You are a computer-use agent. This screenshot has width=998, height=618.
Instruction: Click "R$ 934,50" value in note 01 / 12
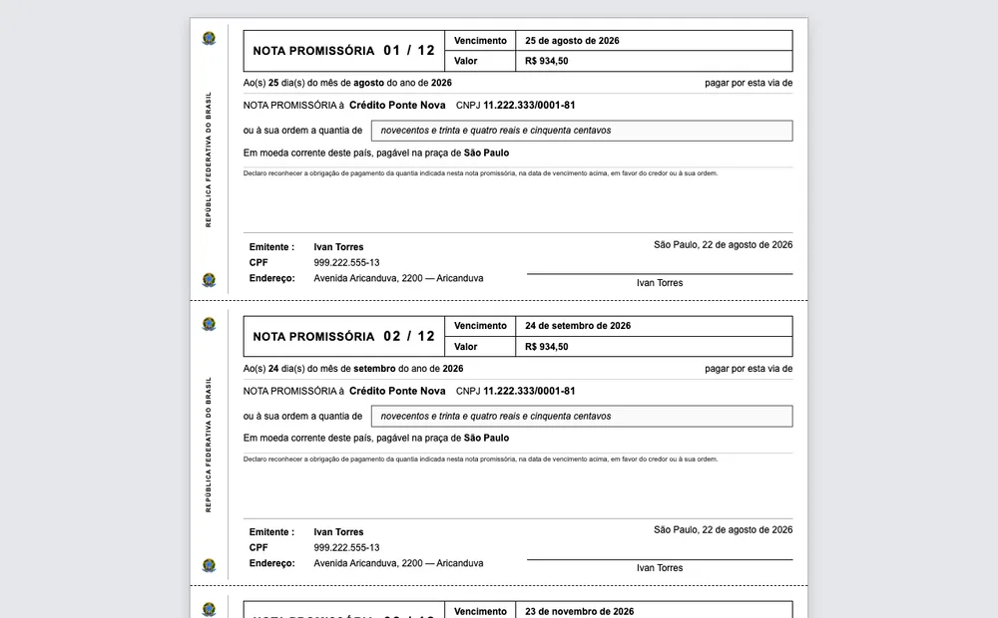click(x=547, y=61)
